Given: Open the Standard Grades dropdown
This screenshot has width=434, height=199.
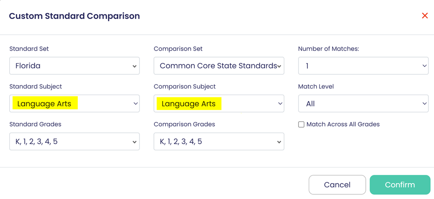Looking at the screenshot, I should tap(74, 141).
